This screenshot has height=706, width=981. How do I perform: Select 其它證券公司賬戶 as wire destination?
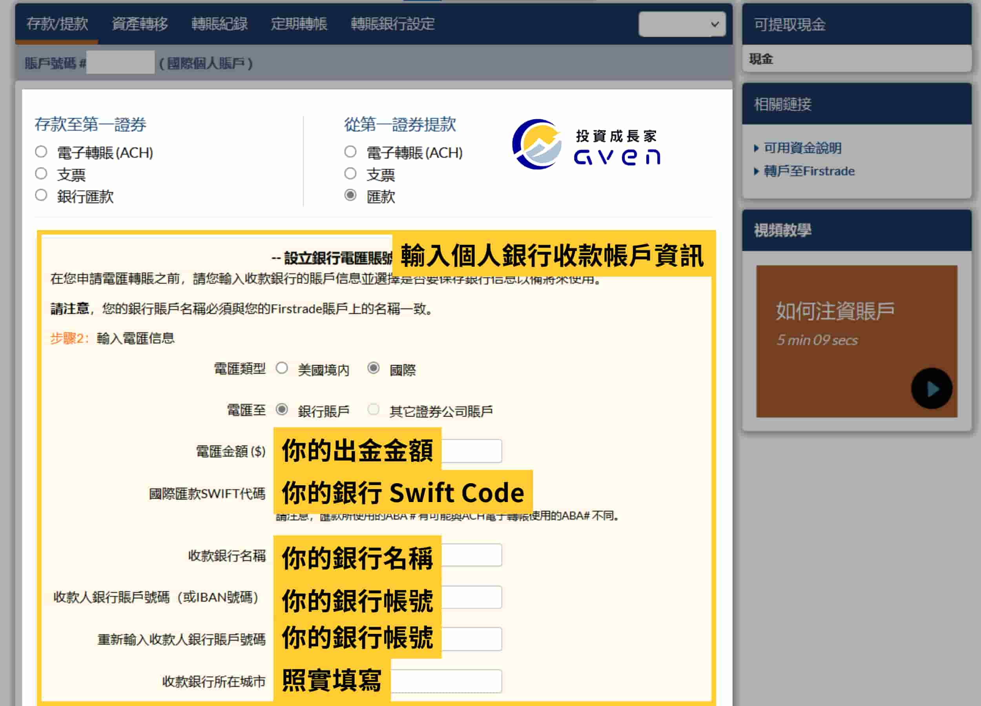[373, 409]
